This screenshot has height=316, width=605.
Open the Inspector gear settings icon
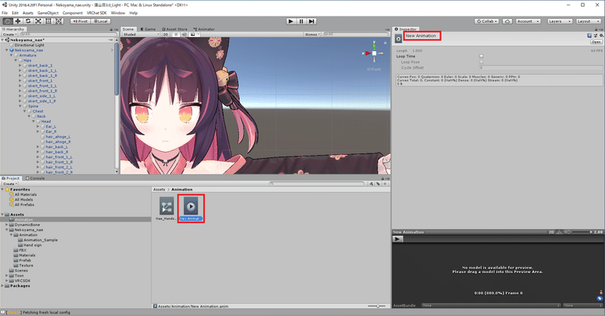601,36
